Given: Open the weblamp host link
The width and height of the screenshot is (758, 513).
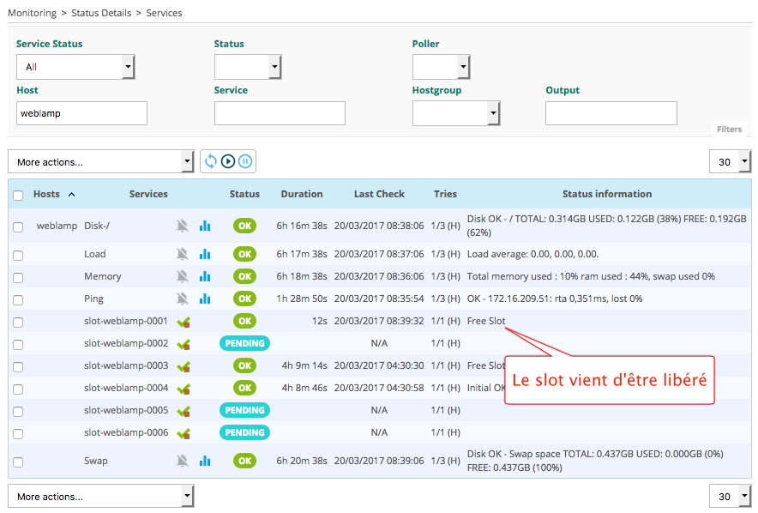Looking at the screenshot, I should [x=57, y=226].
